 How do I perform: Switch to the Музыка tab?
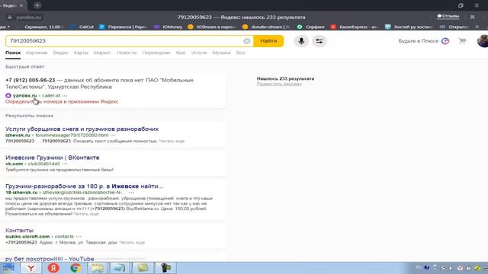[221, 53]
